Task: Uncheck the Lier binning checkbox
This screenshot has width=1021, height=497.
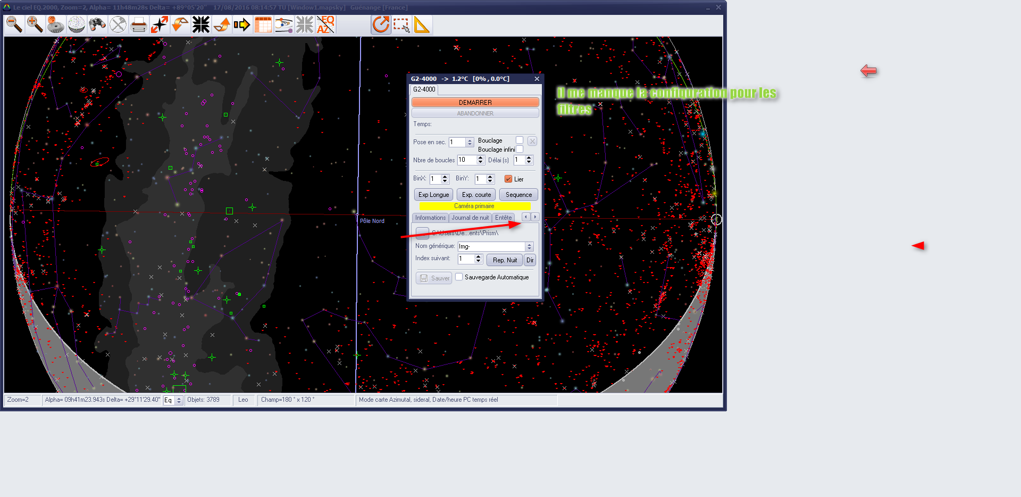Action: [x=508, y=179]
